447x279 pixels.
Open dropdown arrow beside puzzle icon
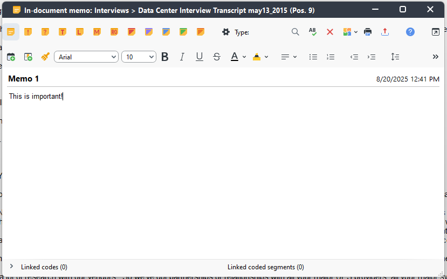(356, 32)
